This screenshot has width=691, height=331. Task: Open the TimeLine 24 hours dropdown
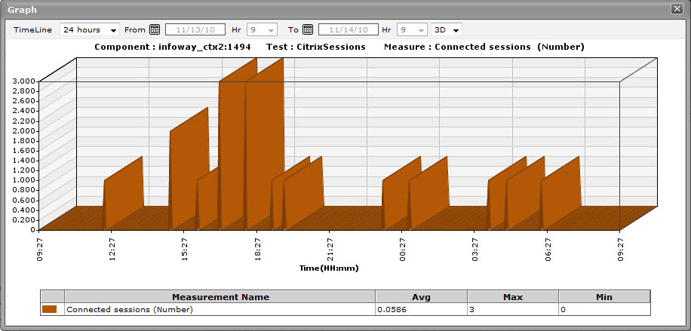[x=90, y=30]
